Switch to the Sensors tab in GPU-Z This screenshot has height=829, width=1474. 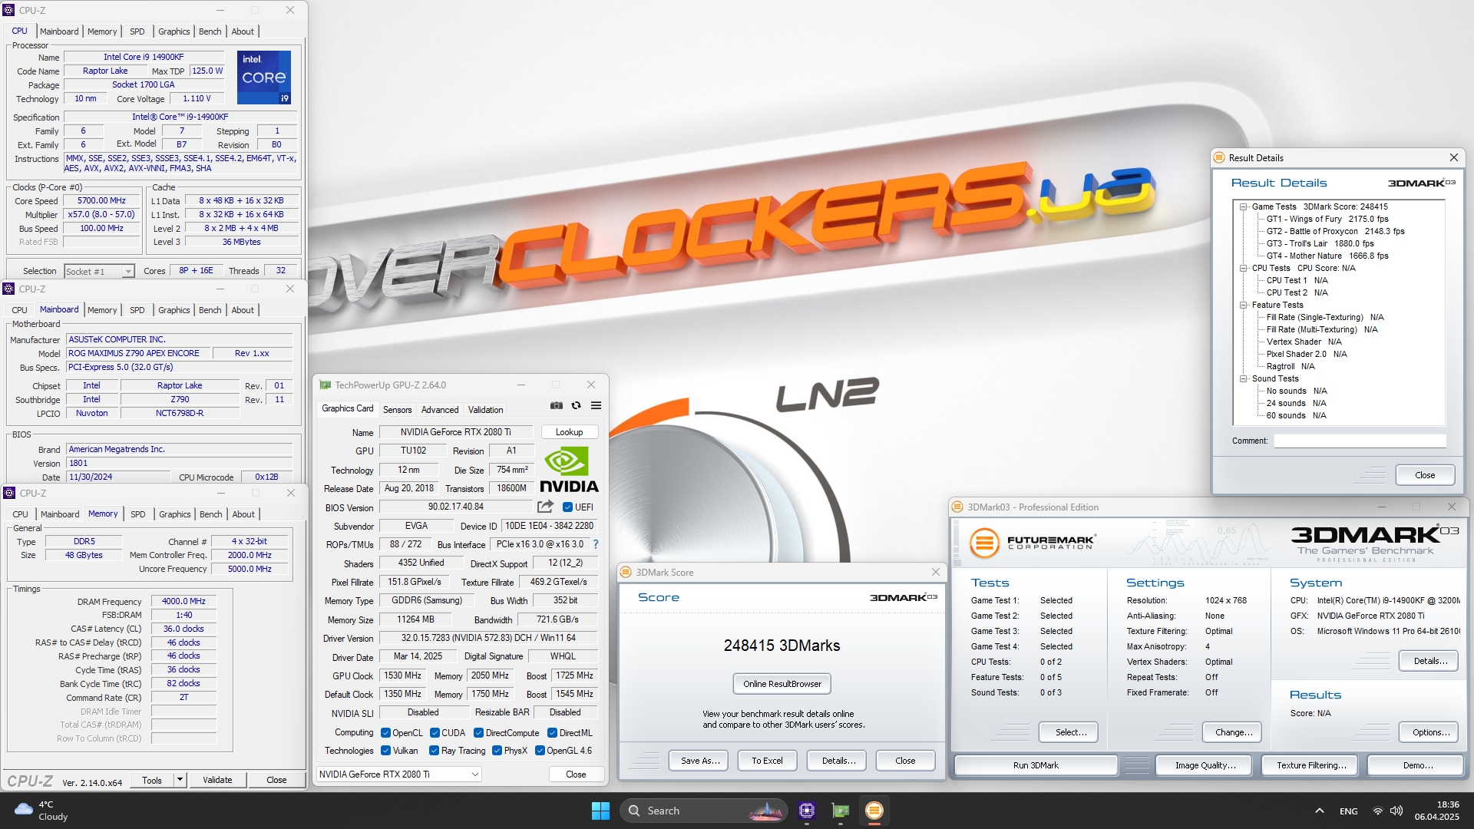(x=398, y=410)
